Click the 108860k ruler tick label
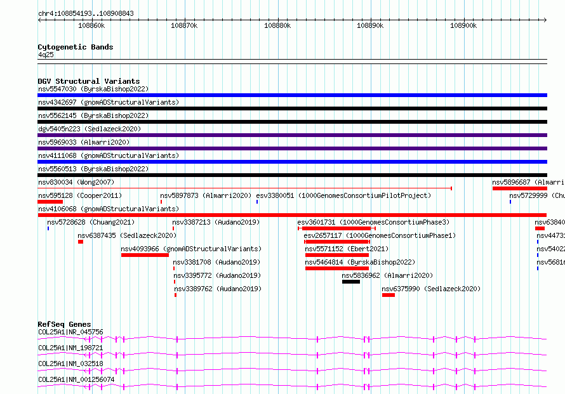Viewport: 565px width, 394px height. [x=91, y=26]
